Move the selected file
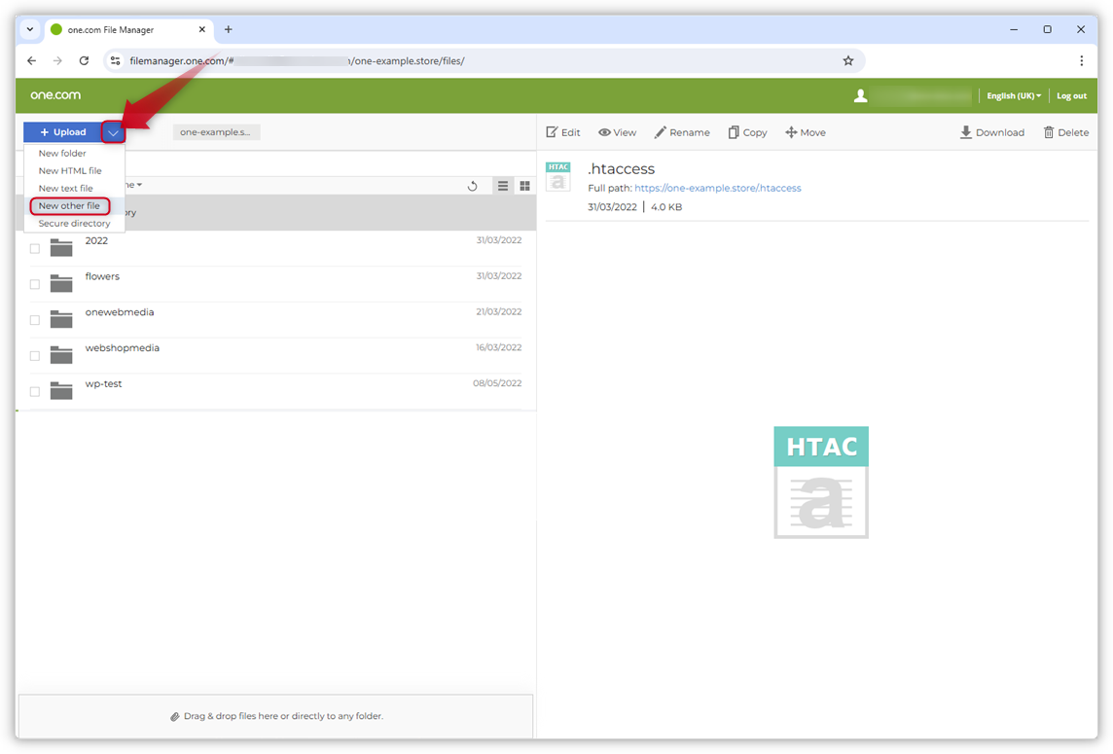 coord(805,132)
